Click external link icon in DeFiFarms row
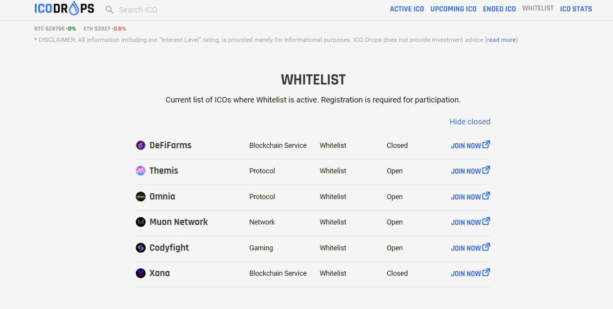 [486, 144]
